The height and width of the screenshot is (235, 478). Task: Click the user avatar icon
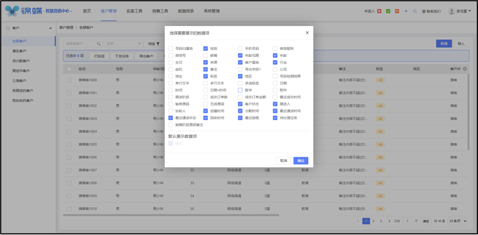[x=452, y=11]
